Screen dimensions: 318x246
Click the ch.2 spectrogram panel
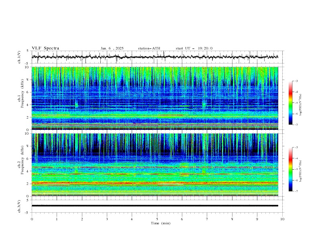click(155, 165)
